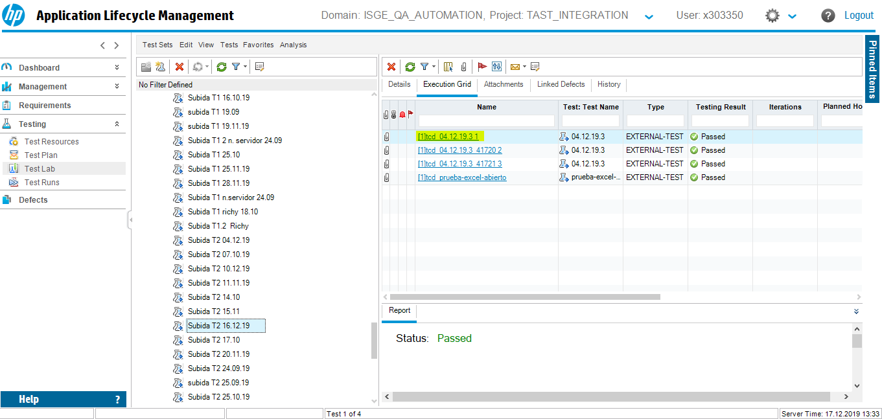Click the Select Columns icon in grid toolbar
The height and width of the screenshot is (419, 882).
click(448, 67)
